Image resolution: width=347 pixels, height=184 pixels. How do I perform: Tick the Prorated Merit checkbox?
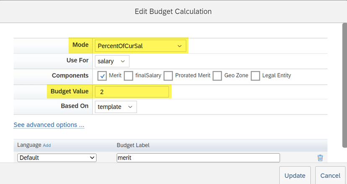point(168,76)
